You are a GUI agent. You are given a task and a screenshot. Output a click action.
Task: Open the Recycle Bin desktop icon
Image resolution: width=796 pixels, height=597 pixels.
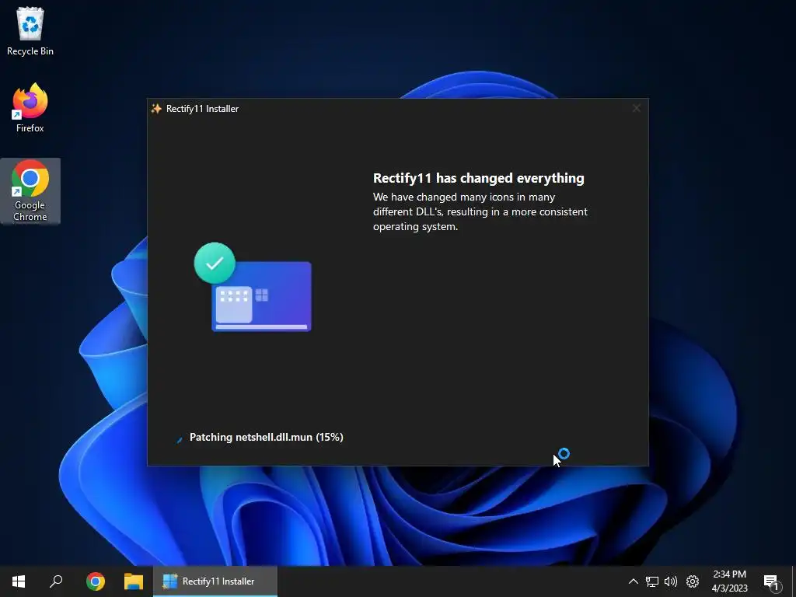tap(30, 31)
